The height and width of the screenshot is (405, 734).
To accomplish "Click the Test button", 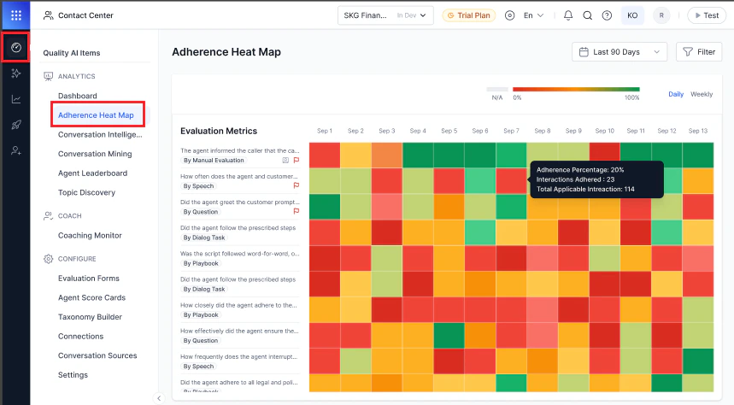I will (707, 15).
